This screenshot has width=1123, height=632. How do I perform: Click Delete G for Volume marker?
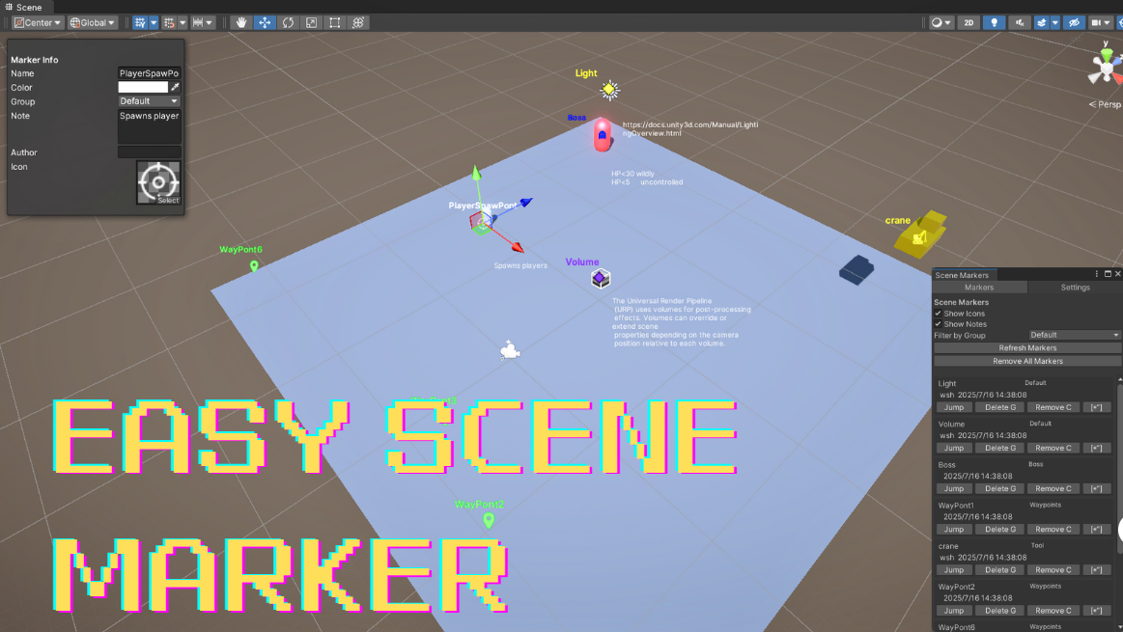pyautogui.click(x=999, y=448)
